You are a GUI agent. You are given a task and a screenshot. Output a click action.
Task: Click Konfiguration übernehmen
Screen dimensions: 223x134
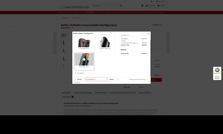click(138, 79)
